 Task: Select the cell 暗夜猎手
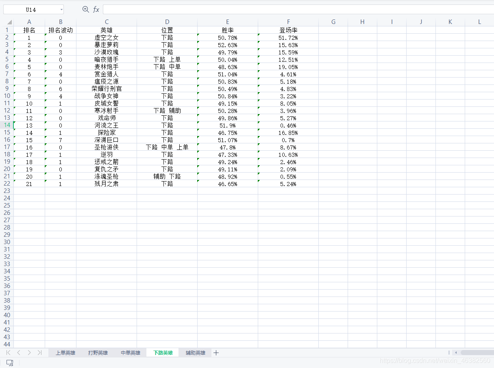107,60
